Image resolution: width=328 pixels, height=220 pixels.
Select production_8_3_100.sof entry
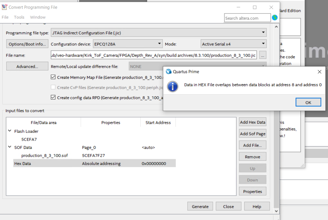pyautogui.click(x=44, y=155)
